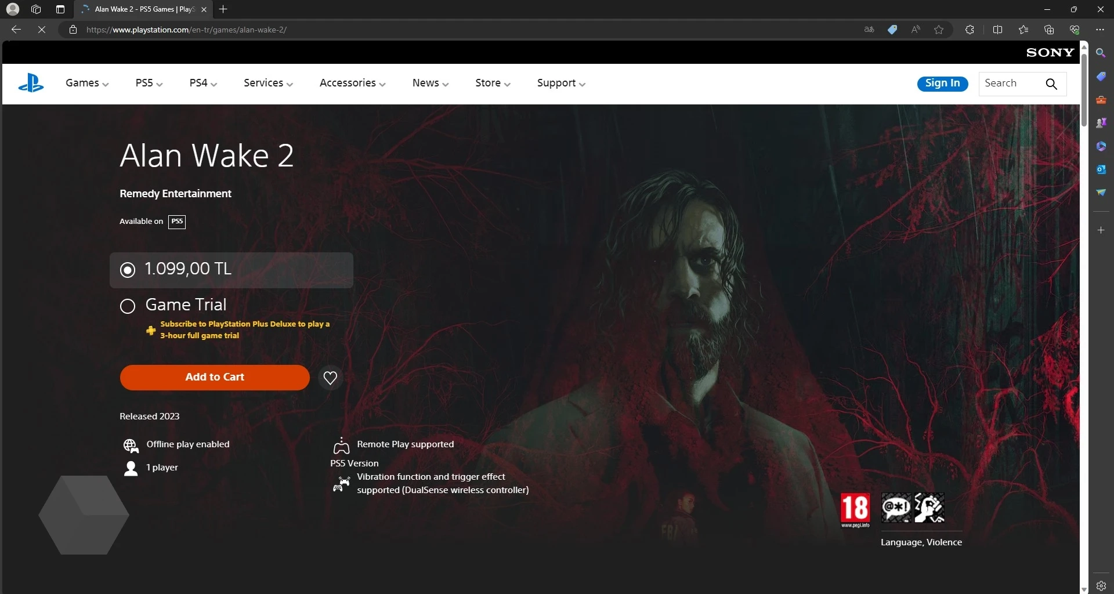This screenshot has width=1114, height=594.
Task: Open Edge sidebar Drop paper plane icon
Action: pos(1101,193)
